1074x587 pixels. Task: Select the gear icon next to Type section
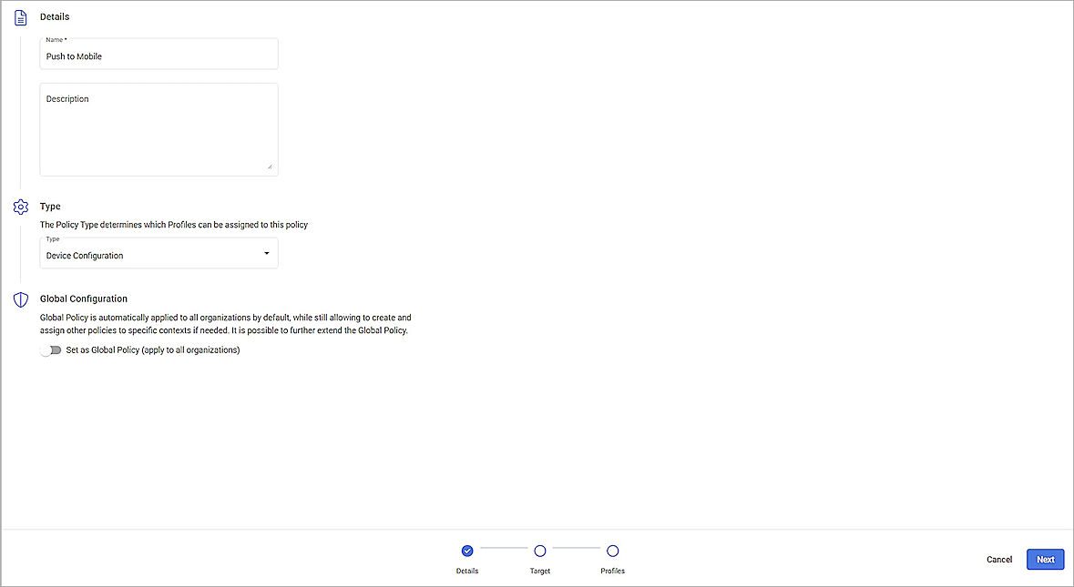click(20, 207)
